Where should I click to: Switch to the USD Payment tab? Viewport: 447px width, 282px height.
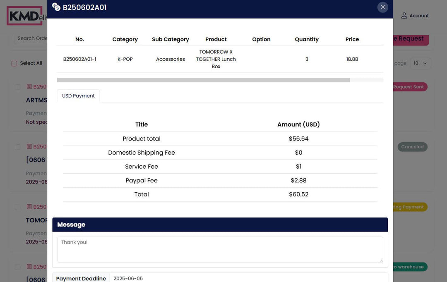point(78,96)
